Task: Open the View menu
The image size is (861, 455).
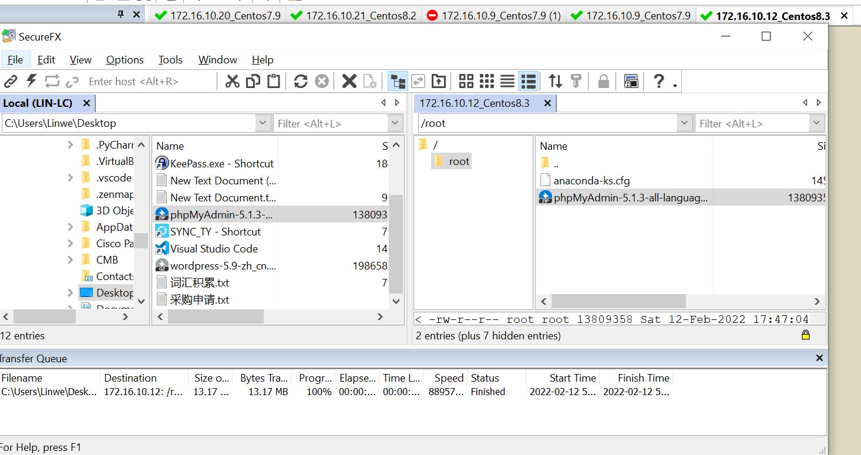Action: click(x=80, y=59)
